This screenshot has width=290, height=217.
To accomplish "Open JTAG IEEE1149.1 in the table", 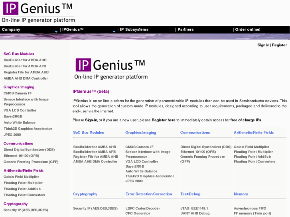I will point(194,209).
